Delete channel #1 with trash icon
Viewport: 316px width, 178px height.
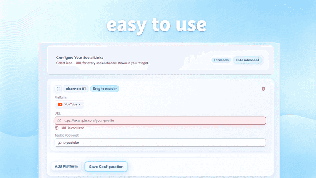263,89
